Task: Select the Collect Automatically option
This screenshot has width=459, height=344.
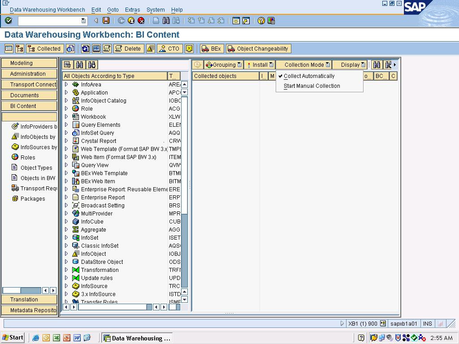Action: [309, 76]
